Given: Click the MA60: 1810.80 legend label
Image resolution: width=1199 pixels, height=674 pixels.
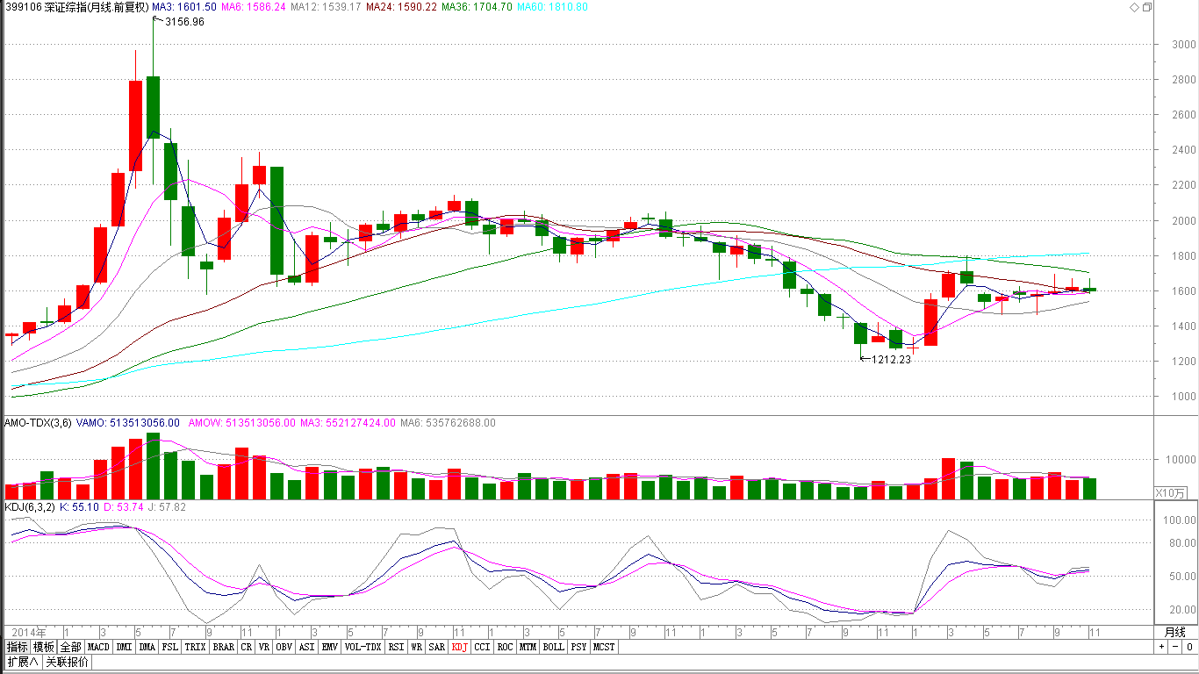Looking at the screenshot, I should tap(553, 7).
